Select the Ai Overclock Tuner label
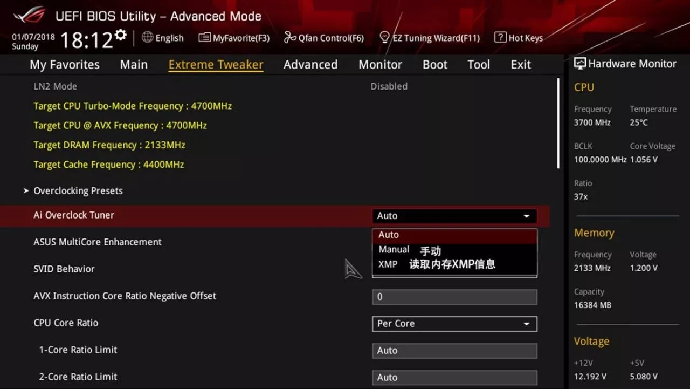 (x=74, y=215)
